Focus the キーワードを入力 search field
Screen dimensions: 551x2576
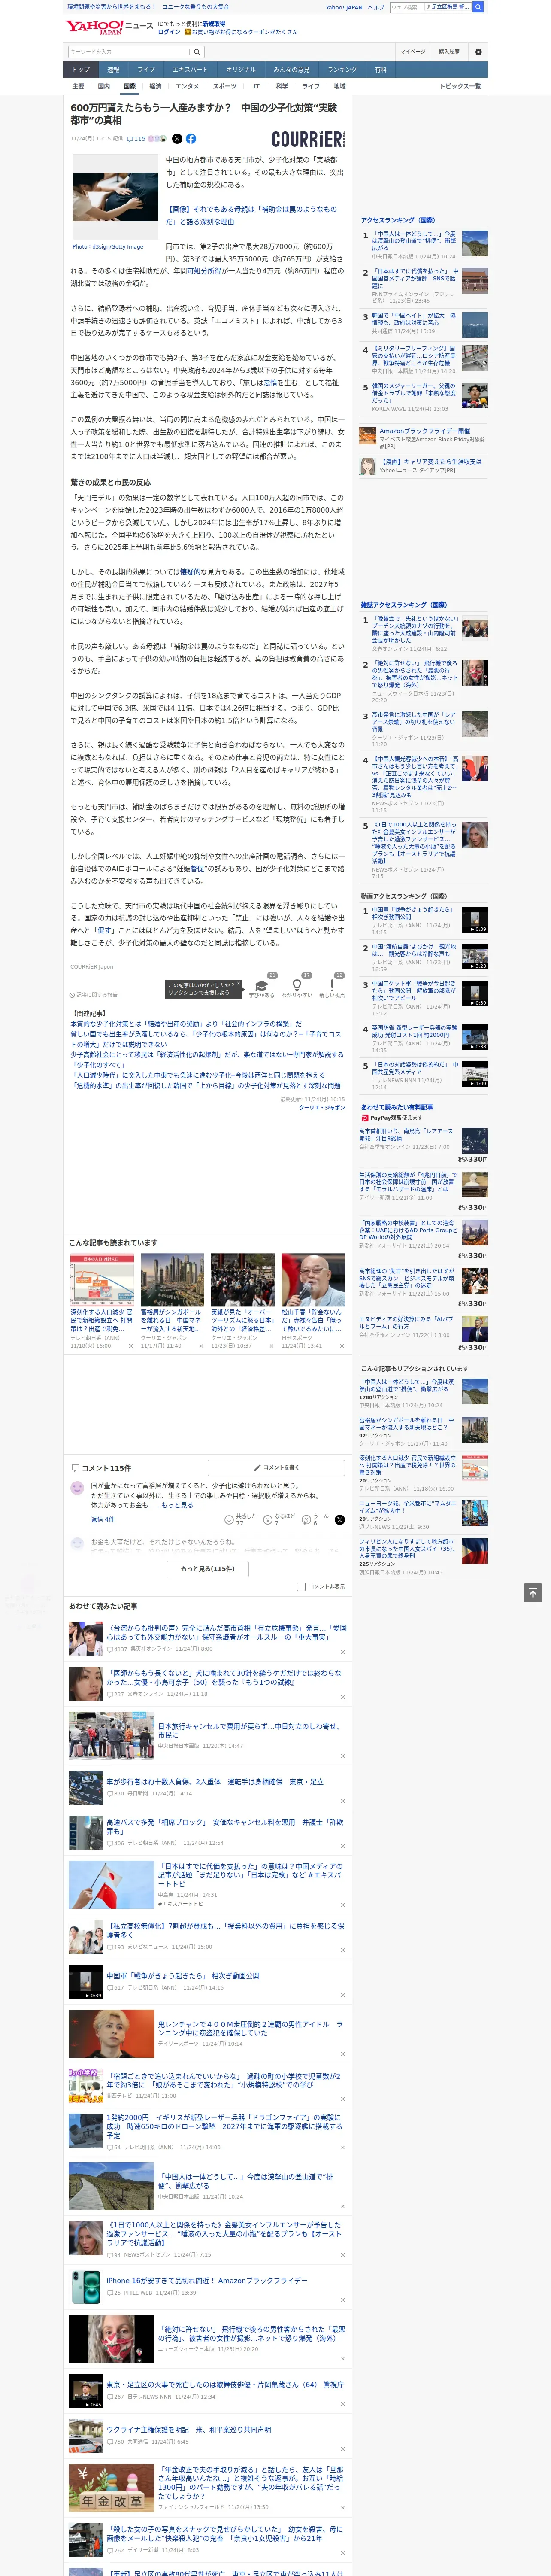point(129,51)
